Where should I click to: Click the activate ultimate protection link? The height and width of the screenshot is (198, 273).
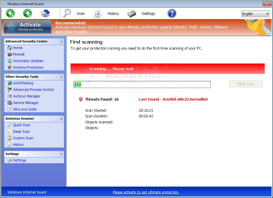146,192
